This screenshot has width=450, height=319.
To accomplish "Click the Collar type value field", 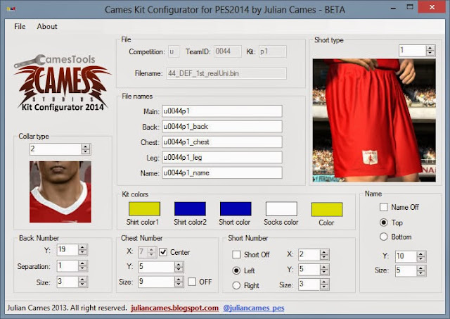I will point(56,149).
